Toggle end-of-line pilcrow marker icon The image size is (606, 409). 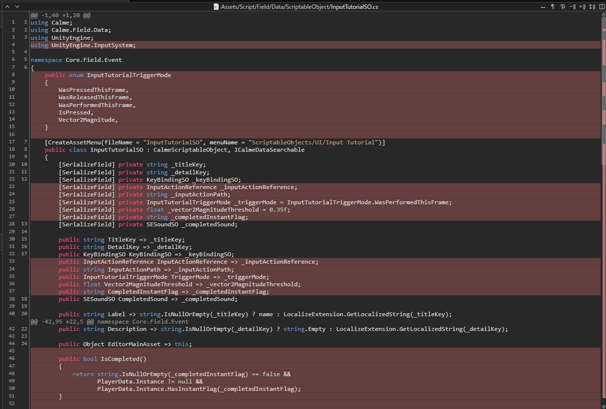tap(553, 6)
